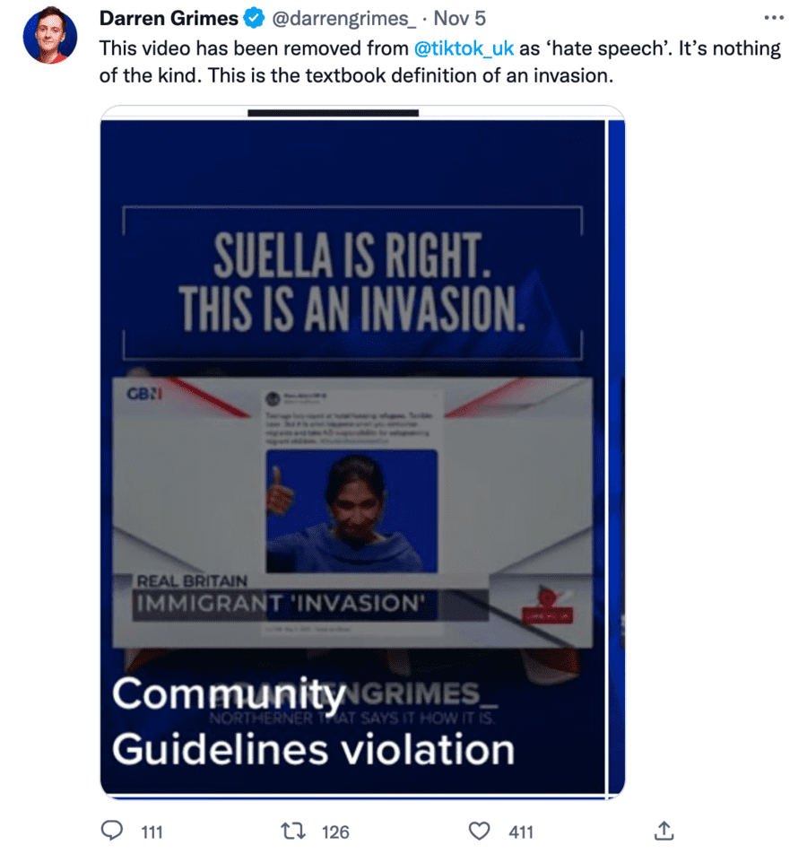Click the Community Guidelines violation overlay text
The width and height of the screenshot is (807, 854).
click(313, 721)
